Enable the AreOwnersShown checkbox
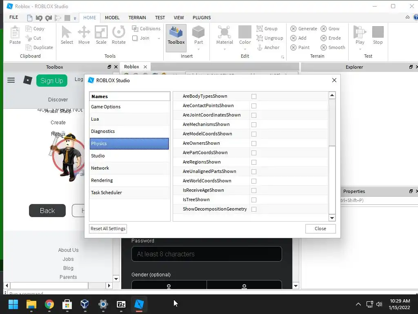Viewport: 418px width, 314px height. 254,144
